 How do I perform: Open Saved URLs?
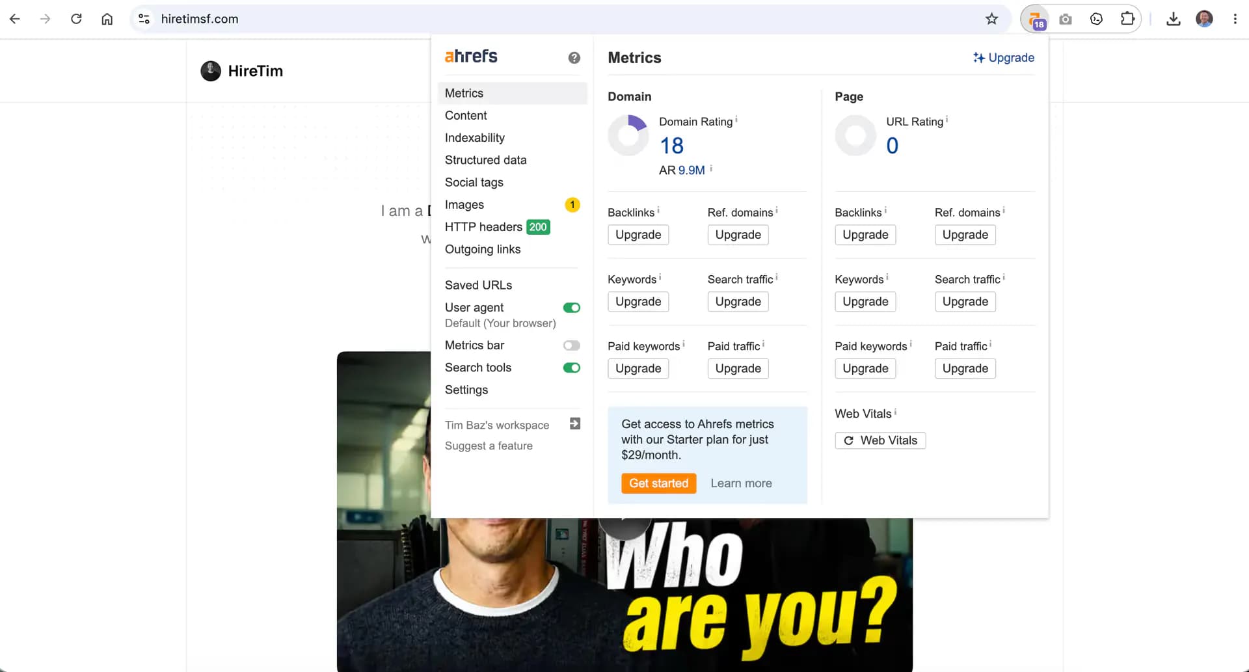[478, 285]
